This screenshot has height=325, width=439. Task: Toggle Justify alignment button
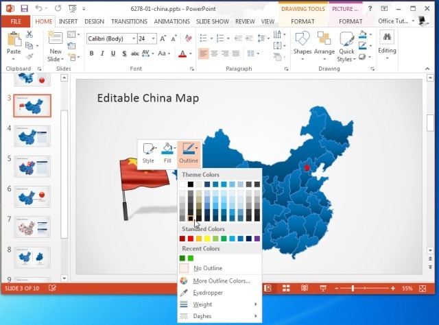[x=236, y=53]
